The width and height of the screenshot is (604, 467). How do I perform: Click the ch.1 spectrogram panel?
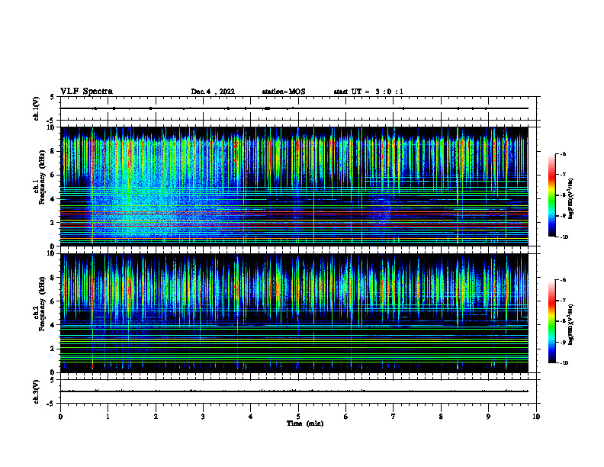pos(294,186)
